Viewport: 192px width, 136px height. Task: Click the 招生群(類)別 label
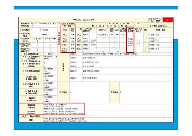click(25, 30)
